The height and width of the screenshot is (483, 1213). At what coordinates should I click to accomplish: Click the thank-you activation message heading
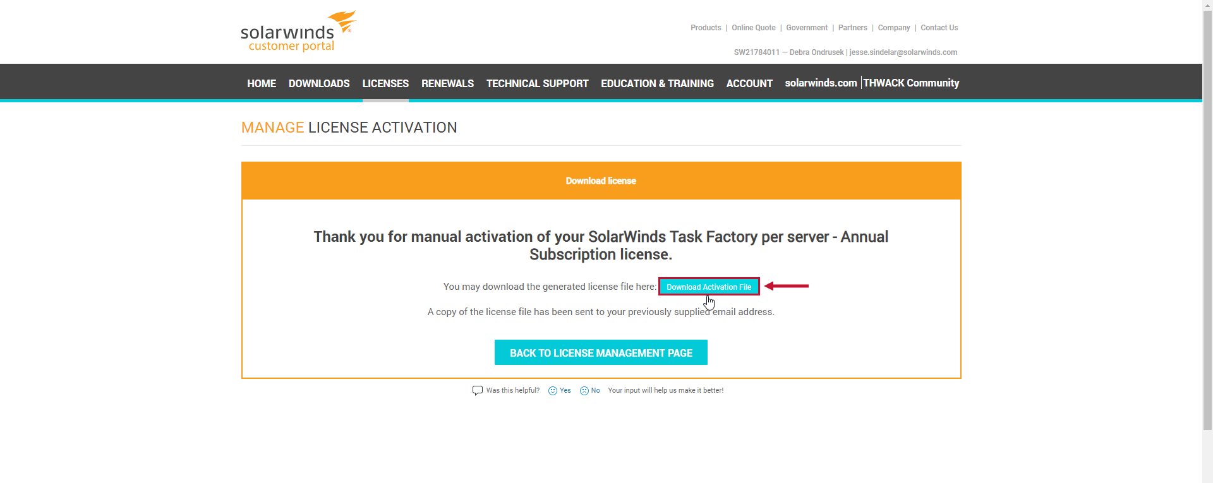click(601, 246)
